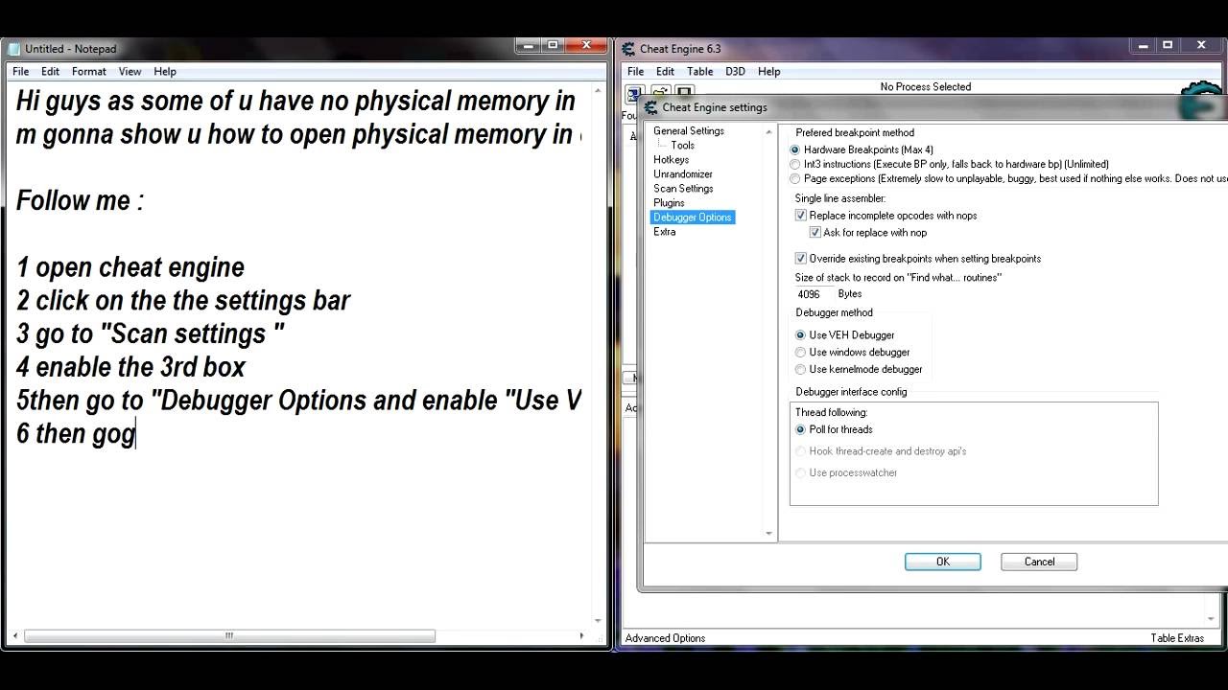Viewport: 1228px width, 690px height.
Task: Select Int3 instructions breakpoint method
Action: tap(794, 165)
